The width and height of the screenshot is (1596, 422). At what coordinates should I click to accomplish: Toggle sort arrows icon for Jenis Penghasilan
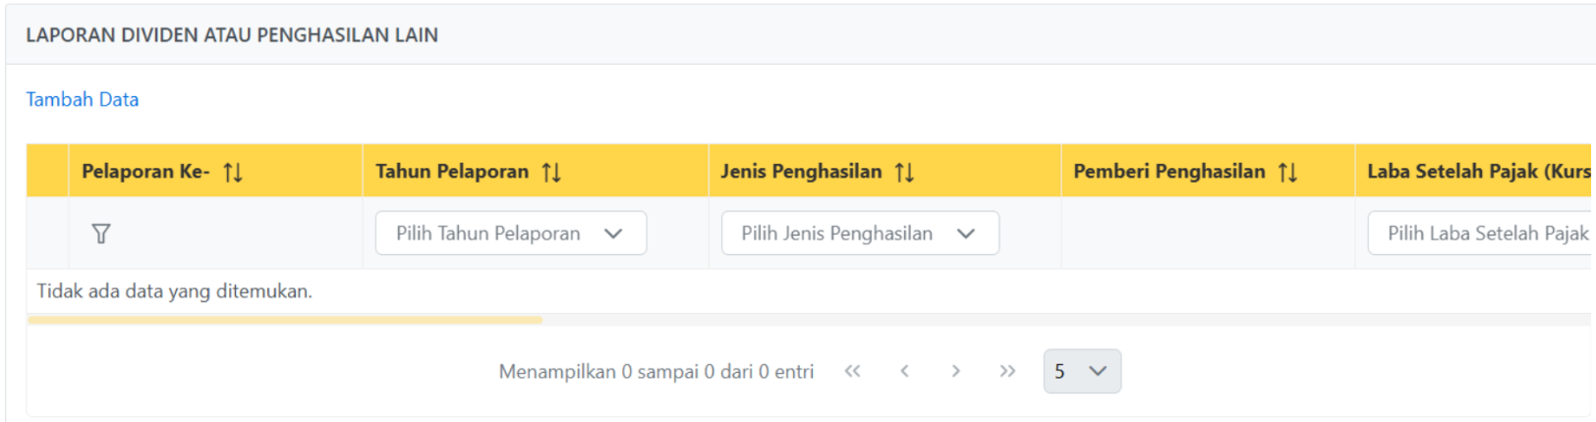coord(904,173)
